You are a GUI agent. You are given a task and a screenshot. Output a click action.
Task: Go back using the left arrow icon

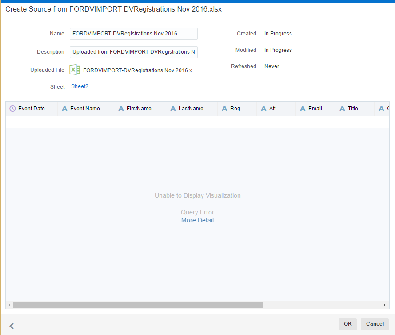coord(12,326)
